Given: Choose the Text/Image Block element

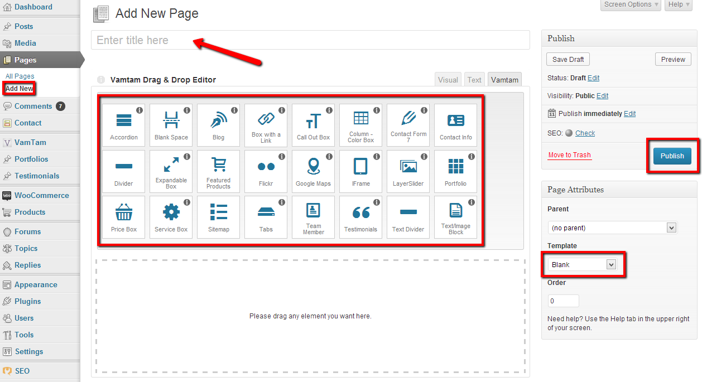Looking at the screenshot, I should (456, 217).
